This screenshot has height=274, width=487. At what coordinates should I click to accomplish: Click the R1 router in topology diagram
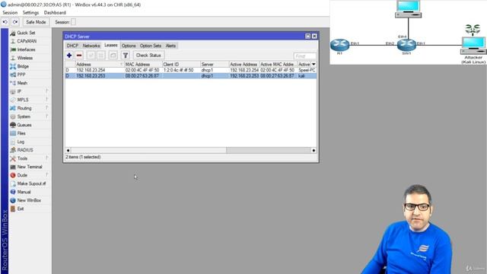tap(339, 45)
